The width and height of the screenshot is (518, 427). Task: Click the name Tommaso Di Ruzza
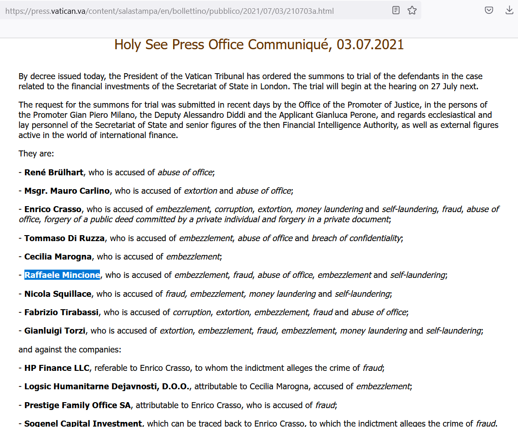tap(64, 238)
